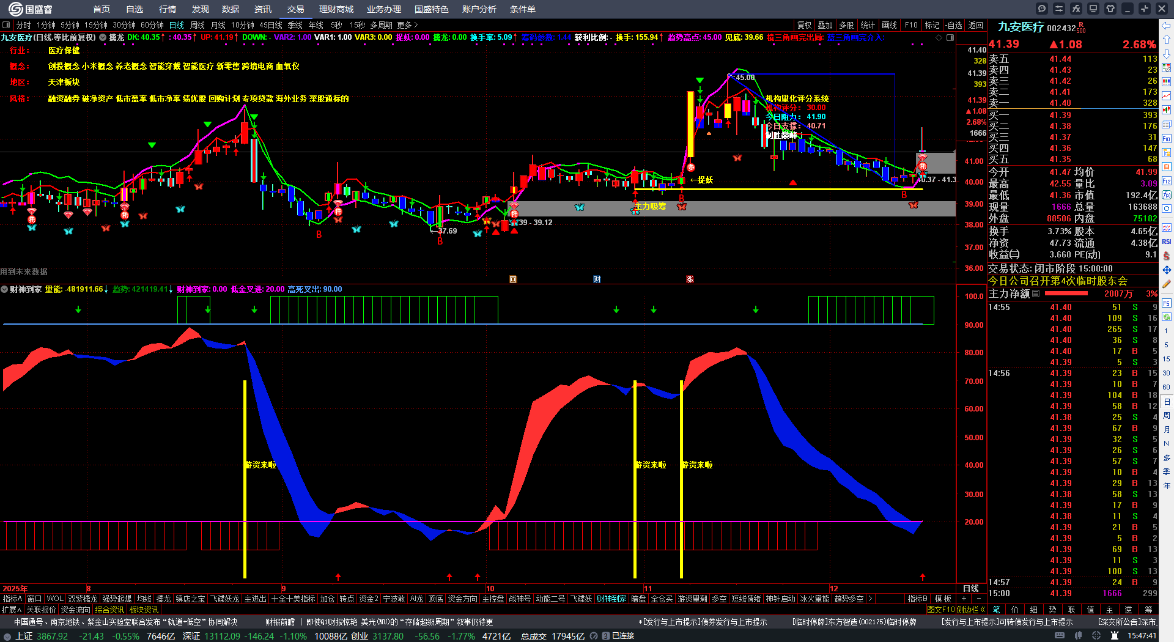Click the list icon next to 主力净额

coord(1036,293)
